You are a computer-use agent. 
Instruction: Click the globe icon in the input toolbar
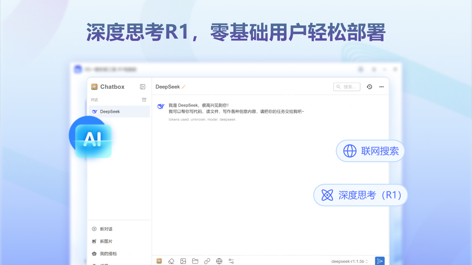[x=219, y=261]
